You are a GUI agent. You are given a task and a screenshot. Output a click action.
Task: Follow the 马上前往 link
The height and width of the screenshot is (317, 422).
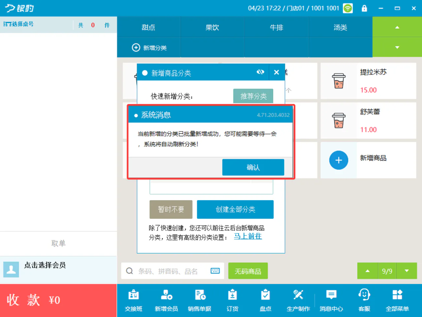tap(248, 236)
